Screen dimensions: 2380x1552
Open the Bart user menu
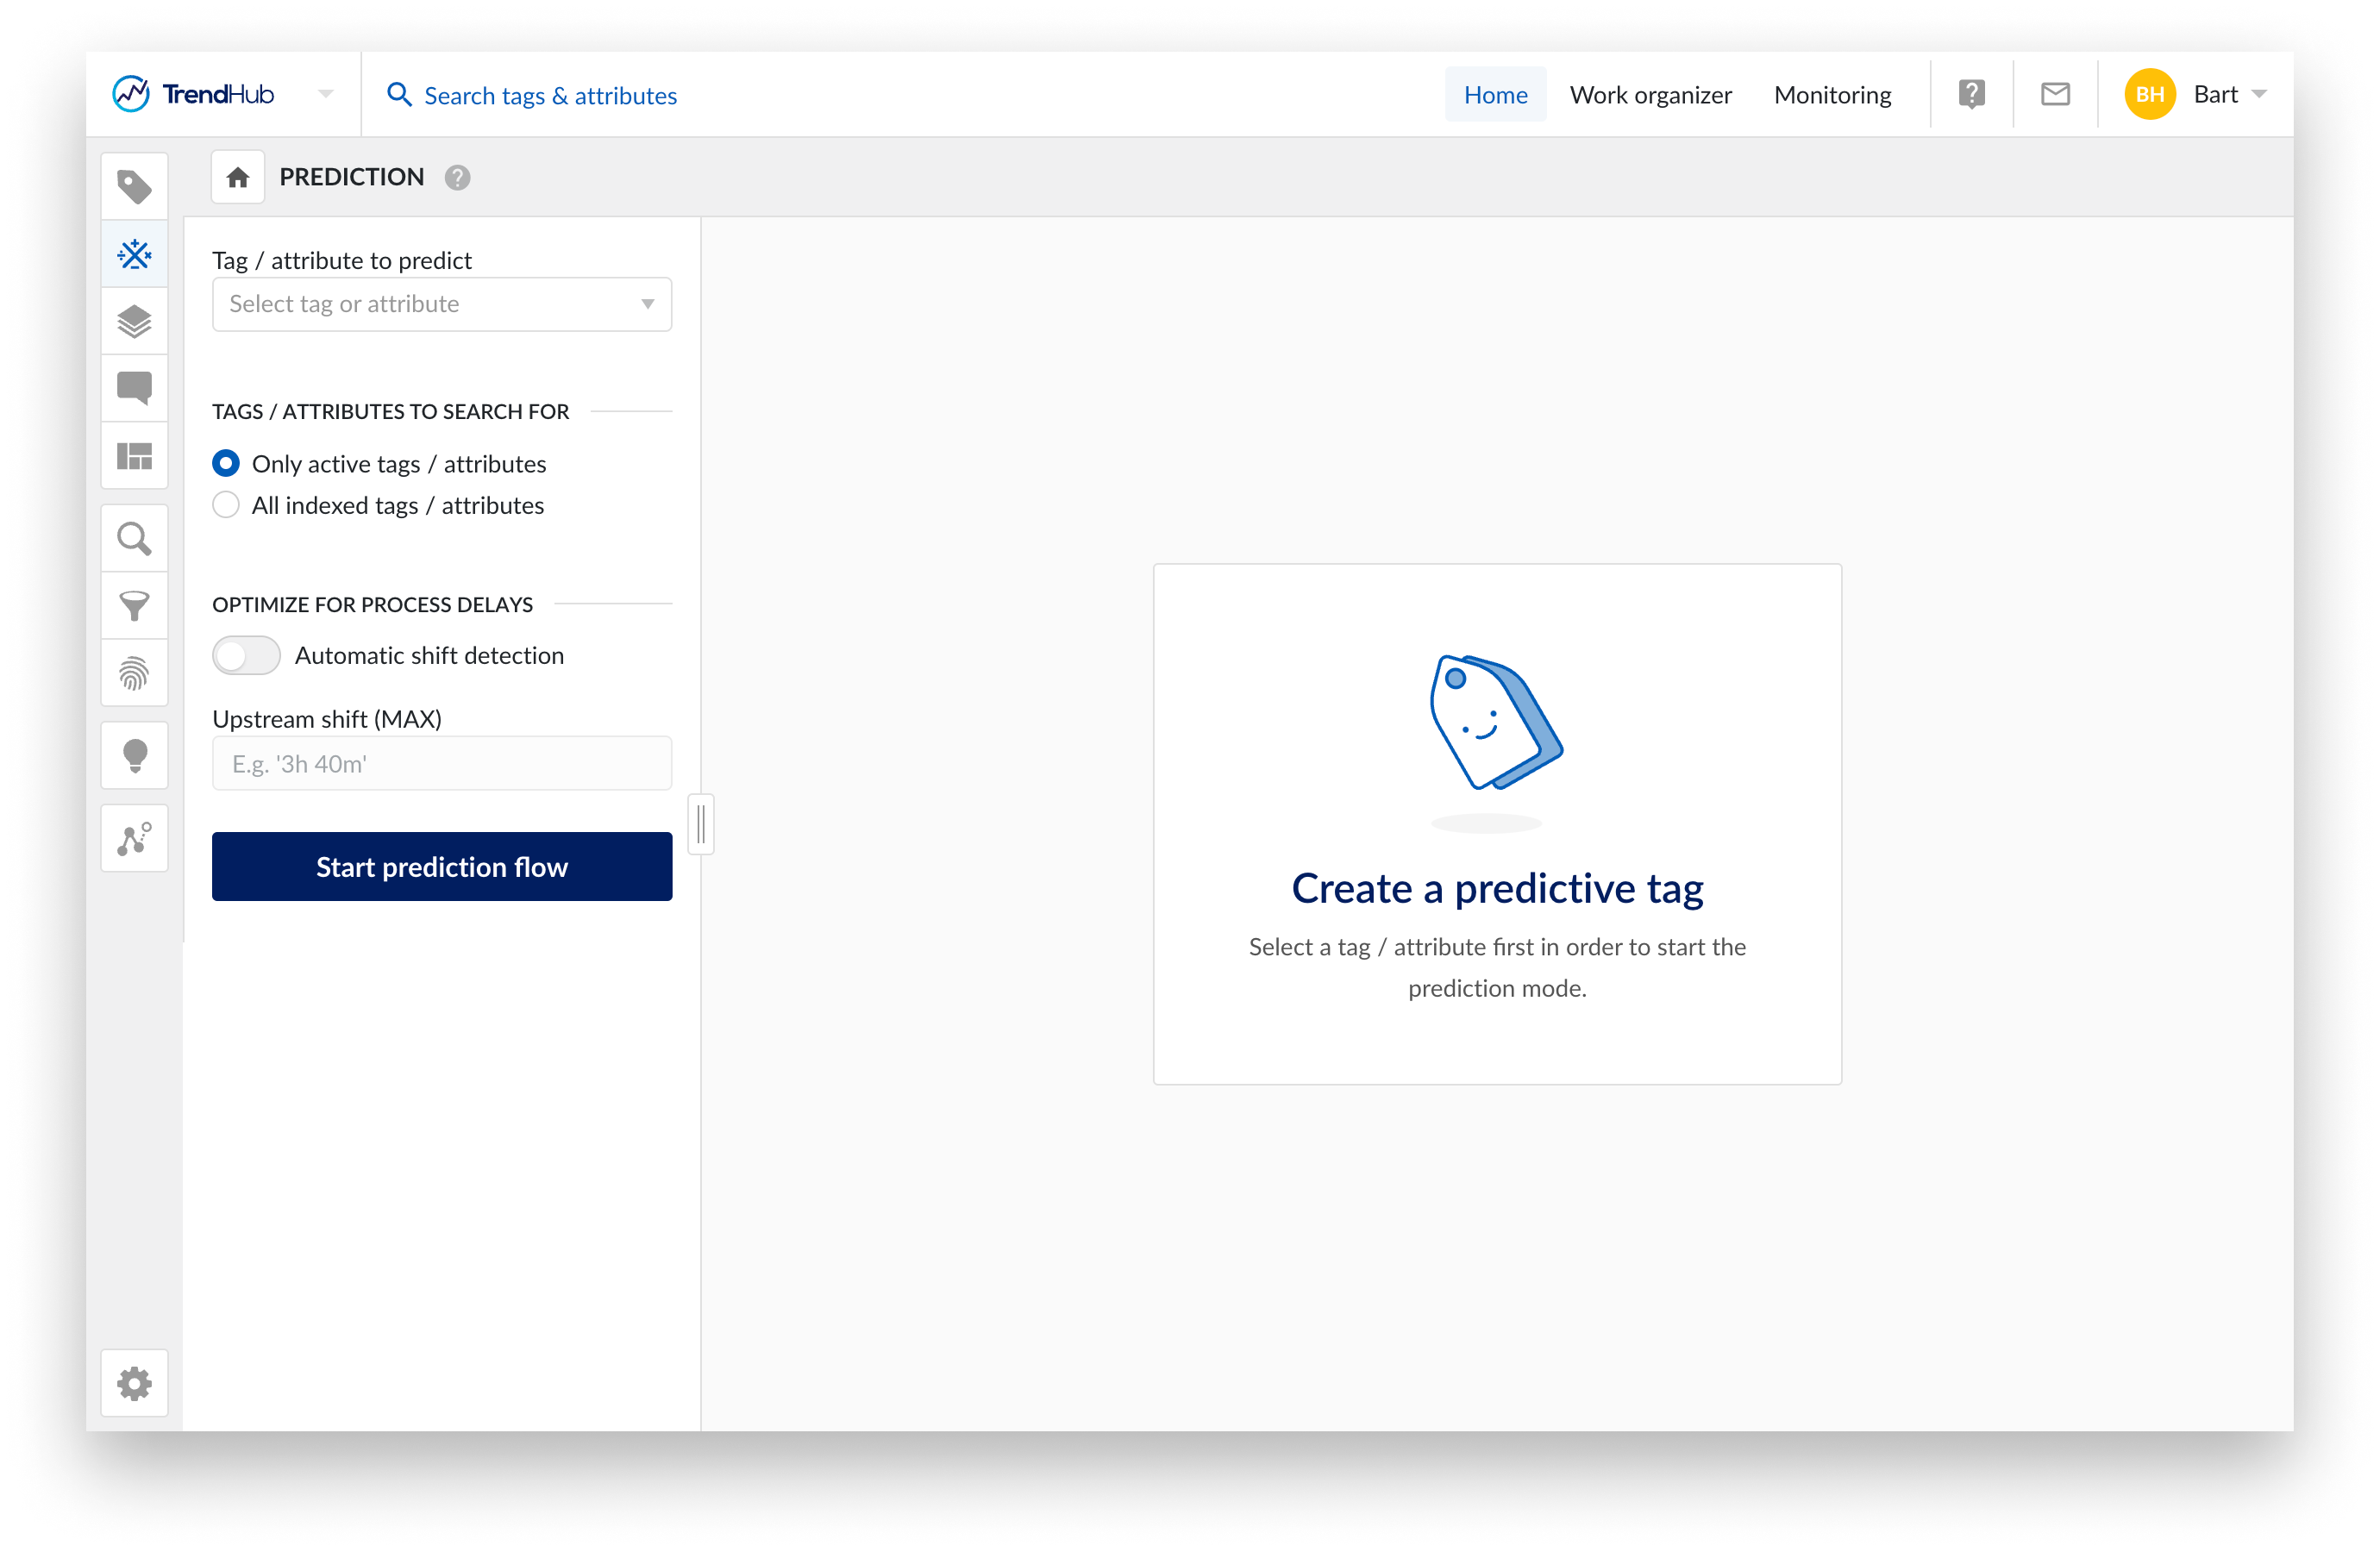2215,95
